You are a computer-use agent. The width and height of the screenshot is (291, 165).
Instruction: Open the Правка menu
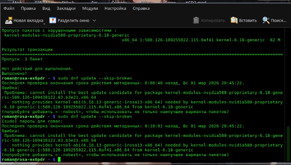[28, 9]
